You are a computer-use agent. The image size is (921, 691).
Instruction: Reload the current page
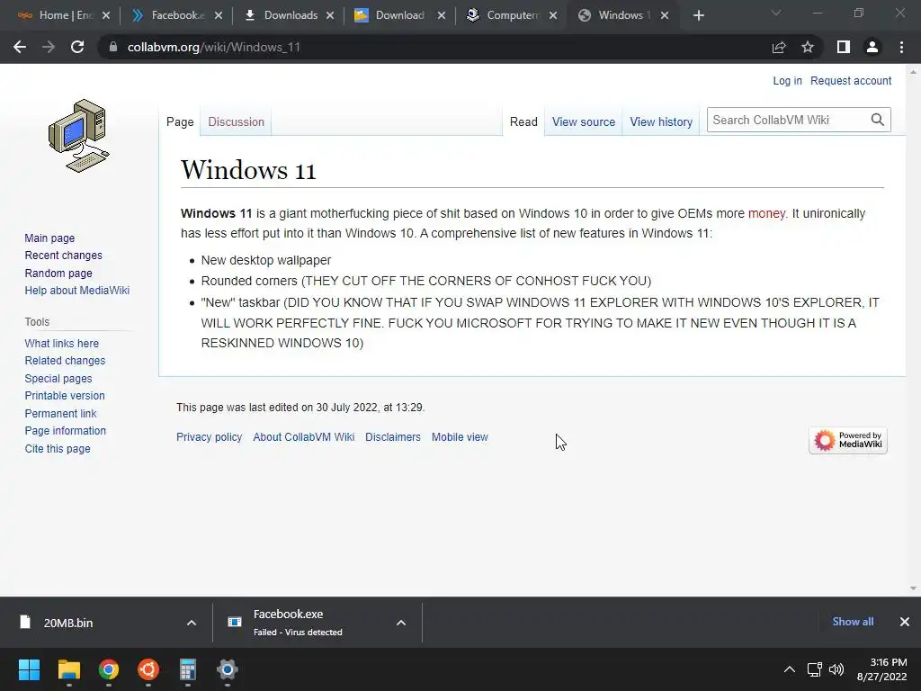77,47
